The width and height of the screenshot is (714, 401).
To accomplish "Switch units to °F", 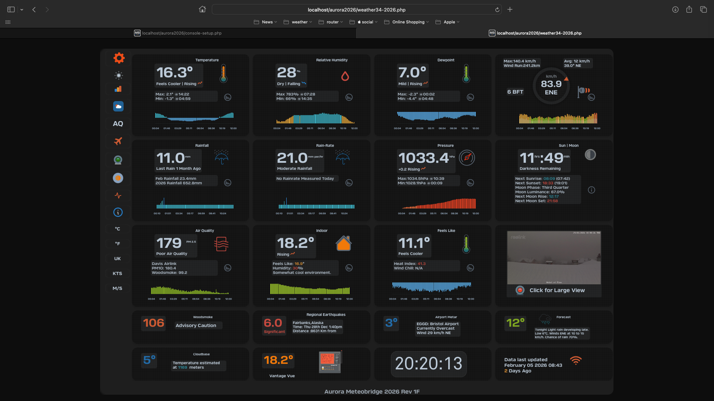I will coord(118,244).
